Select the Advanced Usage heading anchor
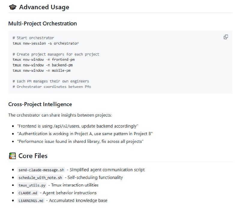240x208 pixels. (44, 7)
